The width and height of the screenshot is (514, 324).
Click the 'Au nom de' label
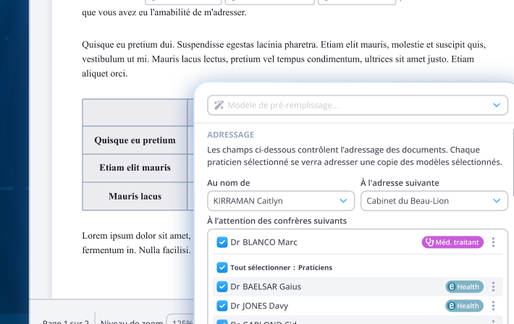pyautogui.click(x=229, y=183)
